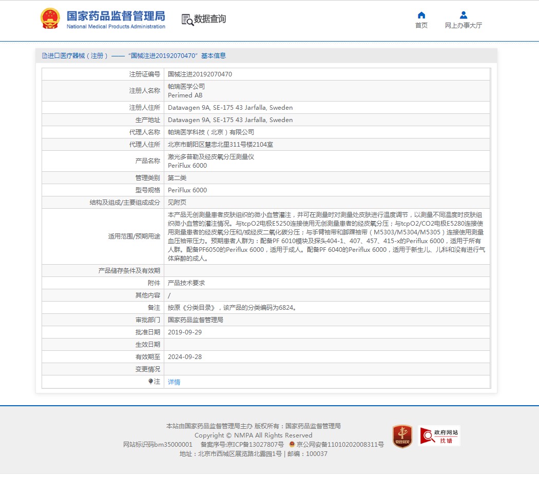Click the 数据查询 search document icon

187,19
